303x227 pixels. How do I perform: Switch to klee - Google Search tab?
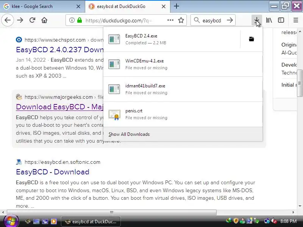point(42,6)
